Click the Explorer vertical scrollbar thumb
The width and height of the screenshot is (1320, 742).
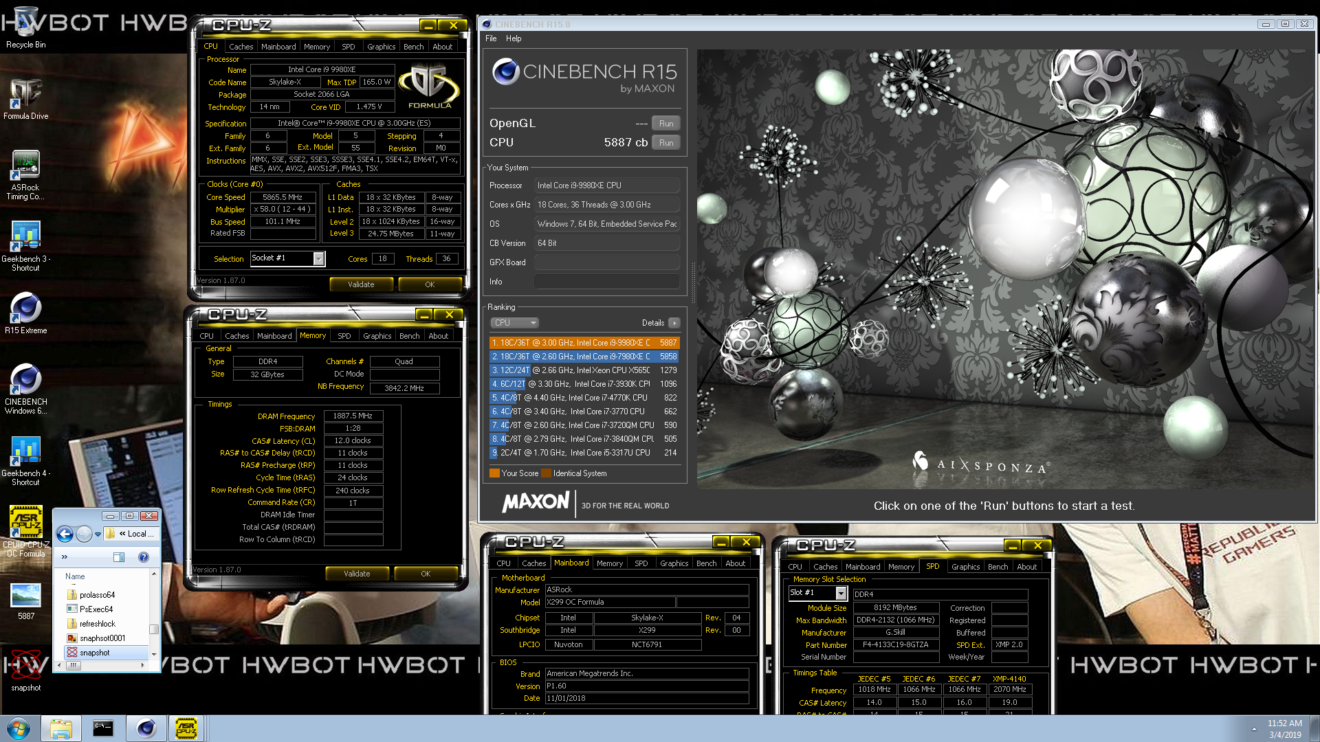[x=154, y=629]
